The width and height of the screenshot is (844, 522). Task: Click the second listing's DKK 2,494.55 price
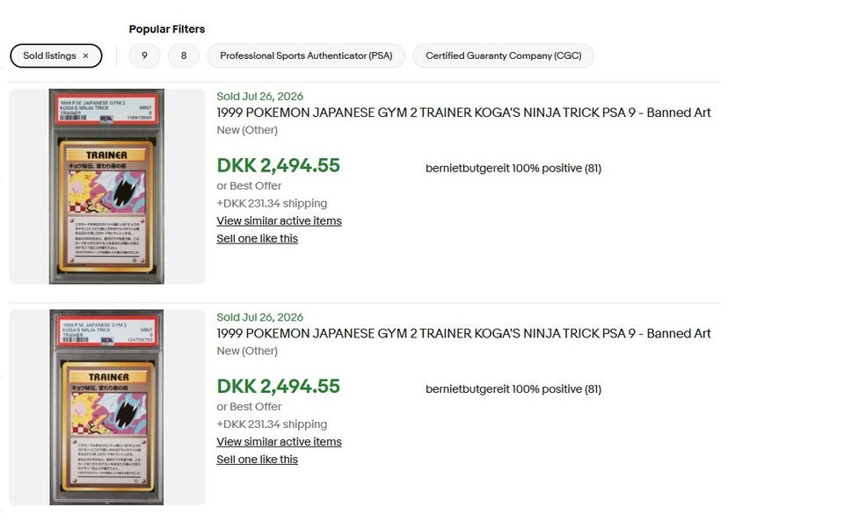279,386
